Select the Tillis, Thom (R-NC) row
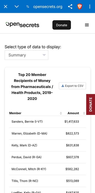 47,181
